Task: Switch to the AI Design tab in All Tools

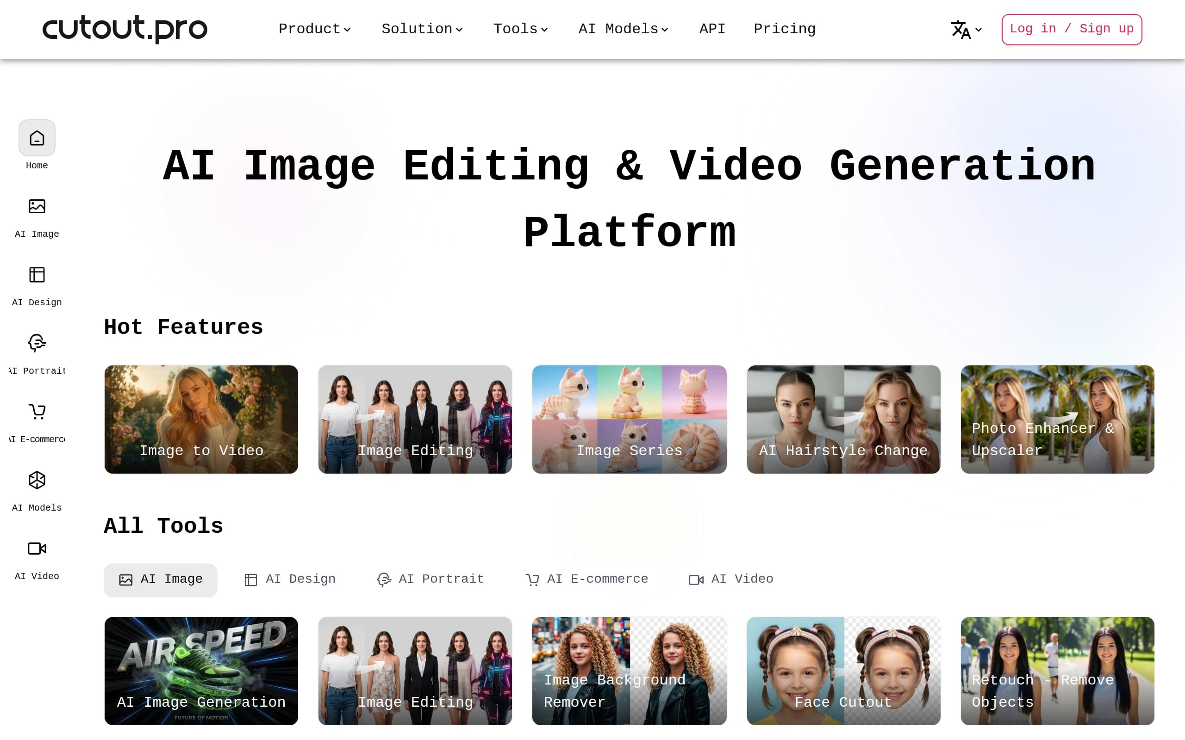Action: click(290, 580)
